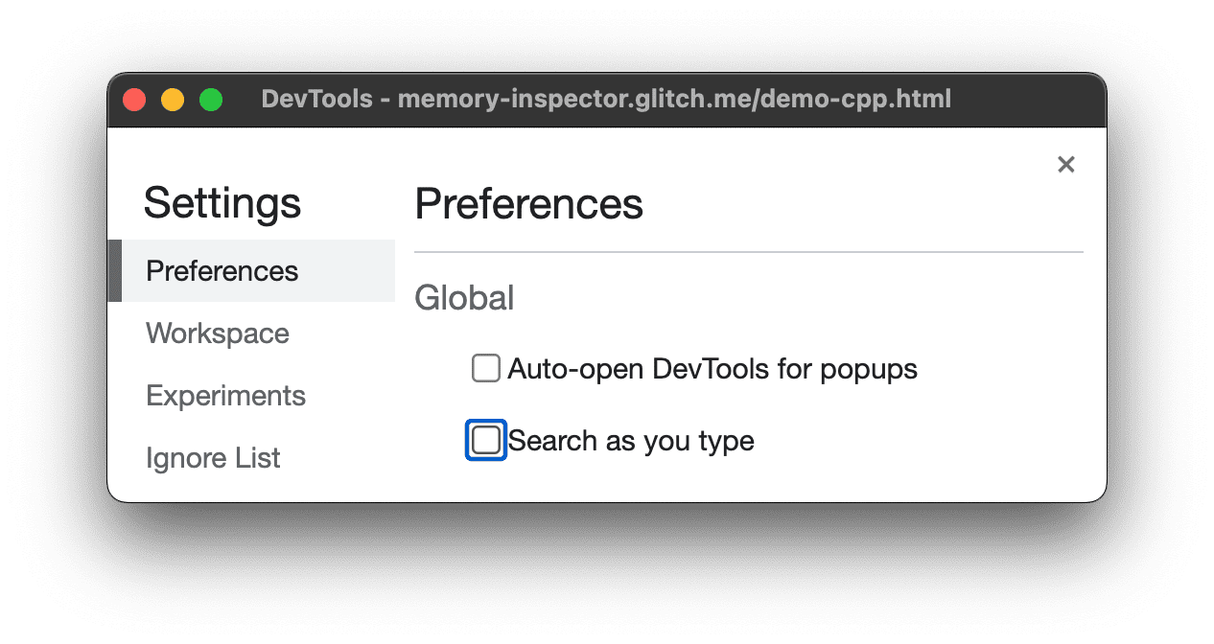Select the Ignore List settings section

(x=213, y=457)
